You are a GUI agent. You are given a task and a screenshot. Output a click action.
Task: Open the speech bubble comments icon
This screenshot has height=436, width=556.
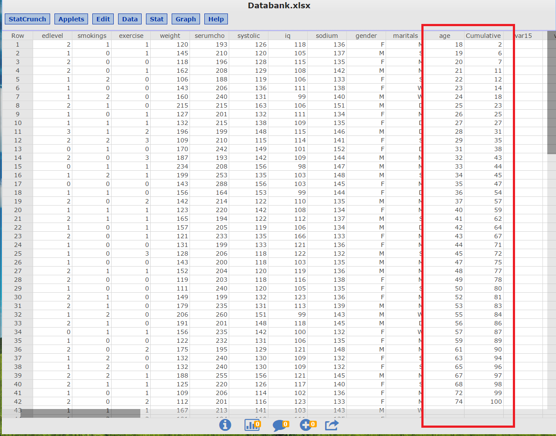coord(280,425)
